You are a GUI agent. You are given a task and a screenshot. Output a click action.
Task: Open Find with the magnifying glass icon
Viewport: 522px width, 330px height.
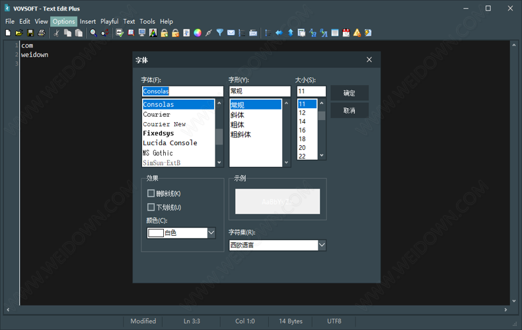click(x=94, y=32)
